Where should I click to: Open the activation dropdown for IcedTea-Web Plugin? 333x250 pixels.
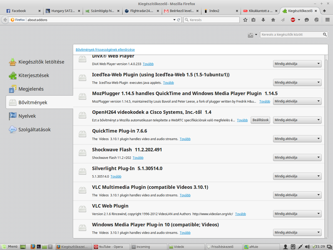(x=297, y=83)
